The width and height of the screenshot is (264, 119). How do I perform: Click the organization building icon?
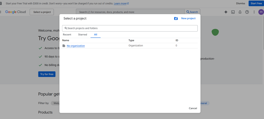tap(64, 46)
